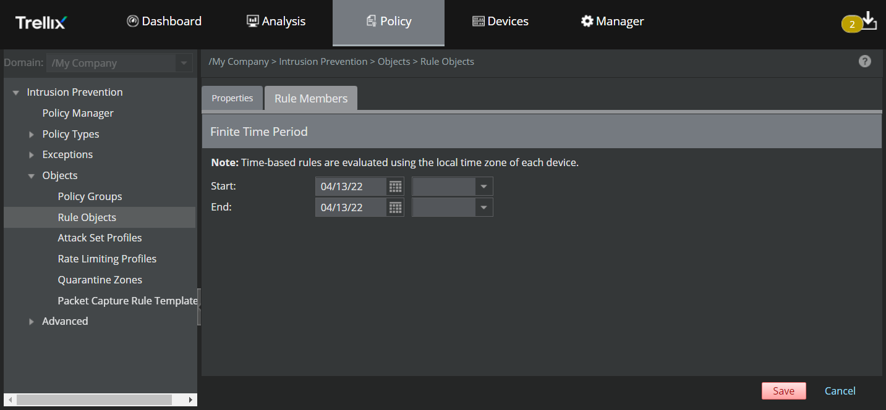Click the End date input field
Image resolution: width=886 pixels, height=410 pixels.
[x=351, y=207]
